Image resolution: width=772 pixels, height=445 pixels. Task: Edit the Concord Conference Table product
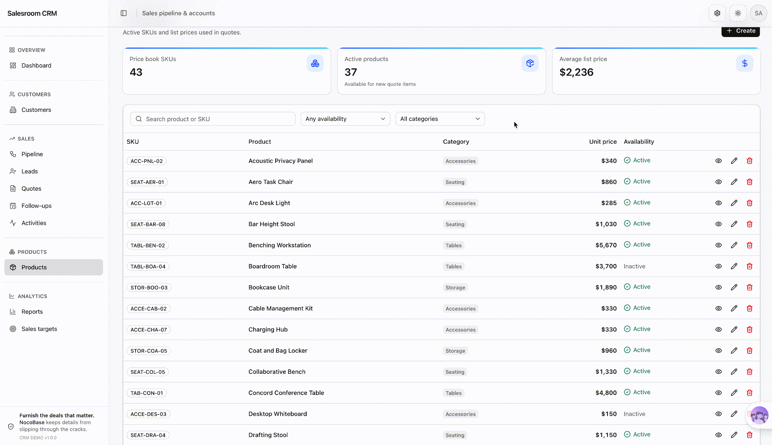[x=734, y=393]
